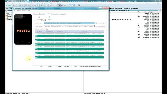The image size is (167, 94).
Task: Tick the SEC_RO row checkbox
Action: click(36, 46)
